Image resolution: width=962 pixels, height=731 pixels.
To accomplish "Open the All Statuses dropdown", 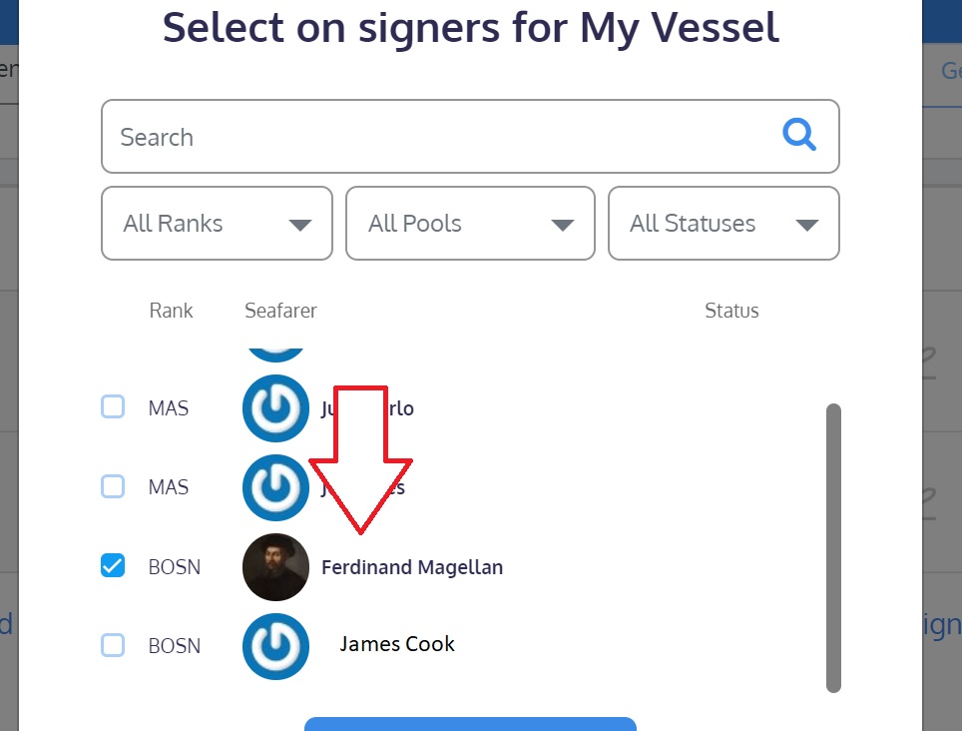I will point(723,224).
